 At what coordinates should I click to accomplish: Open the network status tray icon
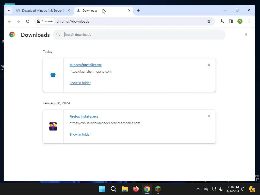(214, 189)
